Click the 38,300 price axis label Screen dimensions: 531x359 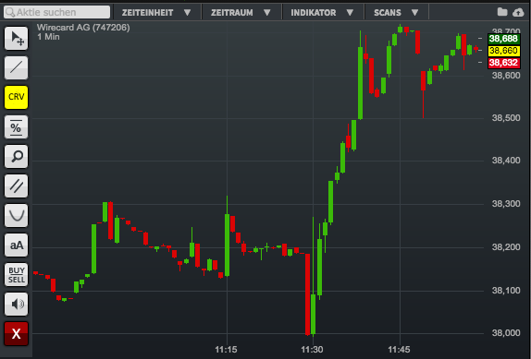coord(506,204)
